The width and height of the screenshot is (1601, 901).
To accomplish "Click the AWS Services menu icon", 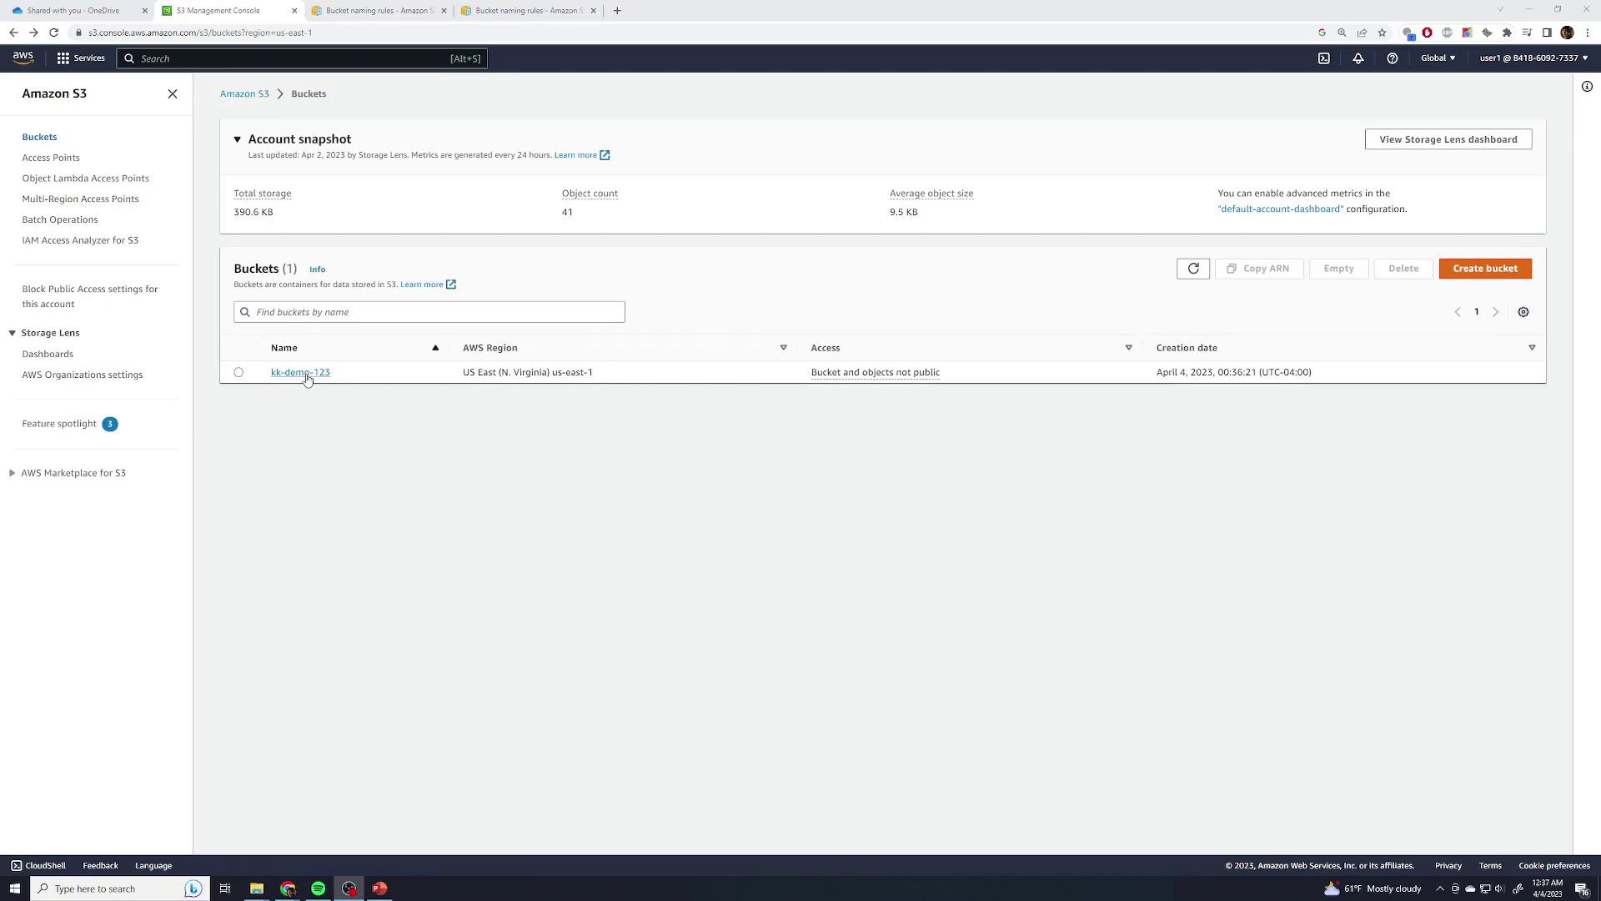I will (63, 58).
